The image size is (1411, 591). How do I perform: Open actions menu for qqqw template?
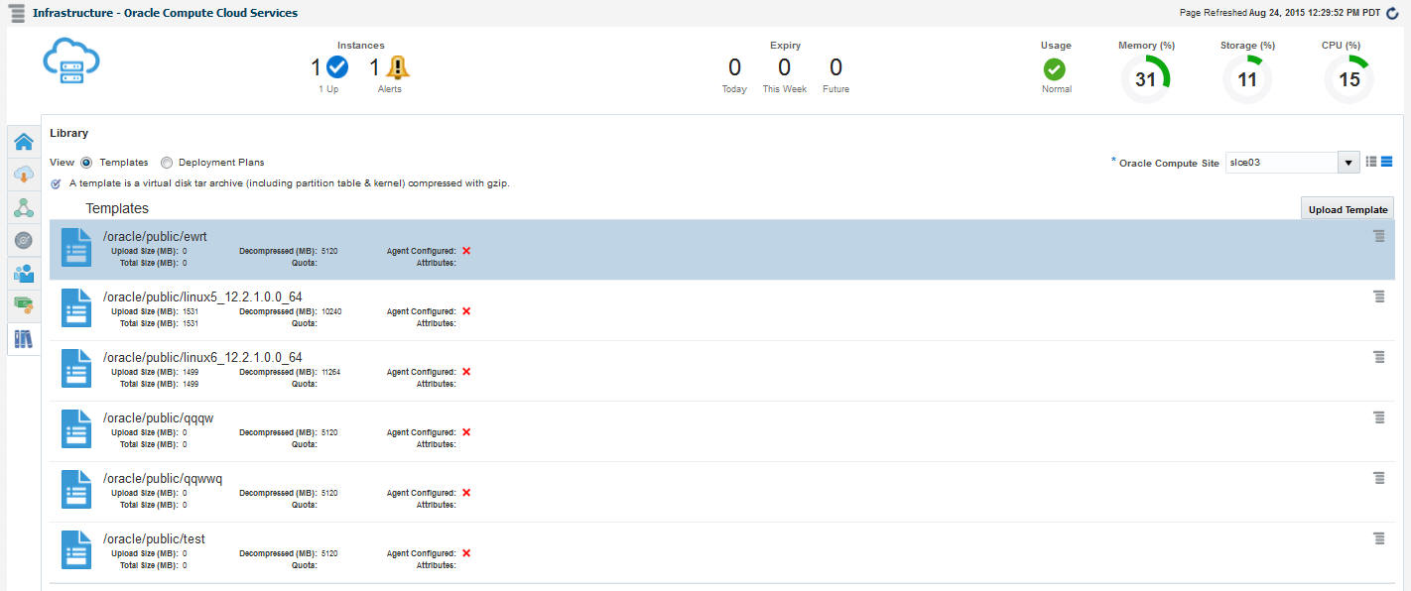[x=1379, y=417]
